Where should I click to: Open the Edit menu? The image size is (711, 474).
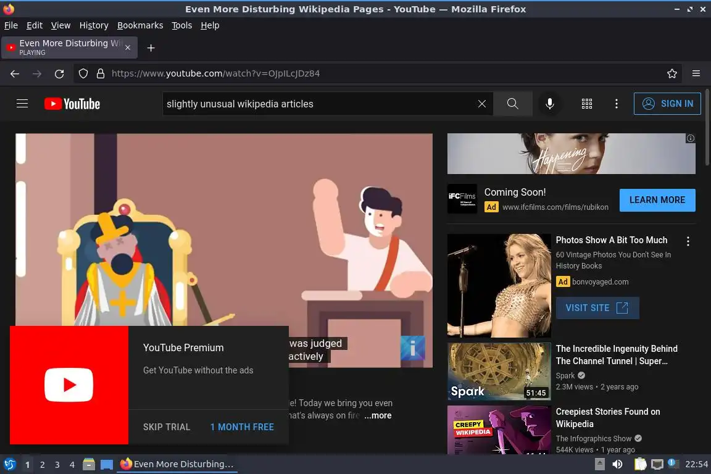click(x=35, y=25)
